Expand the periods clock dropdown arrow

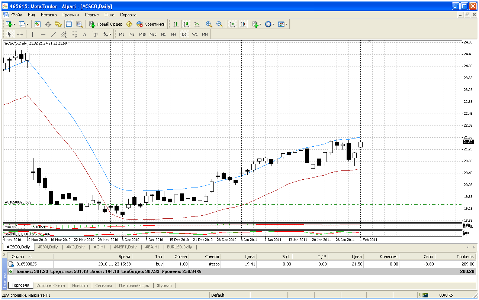click(273, 24)
